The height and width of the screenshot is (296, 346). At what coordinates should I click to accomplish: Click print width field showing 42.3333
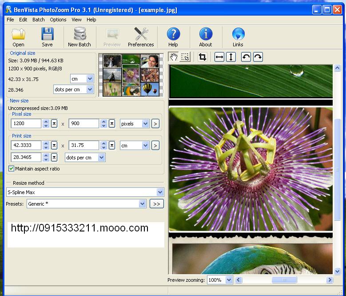click(x=26, y=145)
